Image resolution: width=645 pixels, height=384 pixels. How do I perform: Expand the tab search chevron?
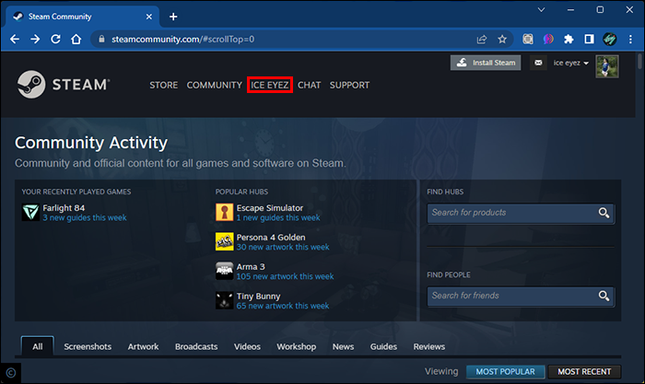point(542,9)
